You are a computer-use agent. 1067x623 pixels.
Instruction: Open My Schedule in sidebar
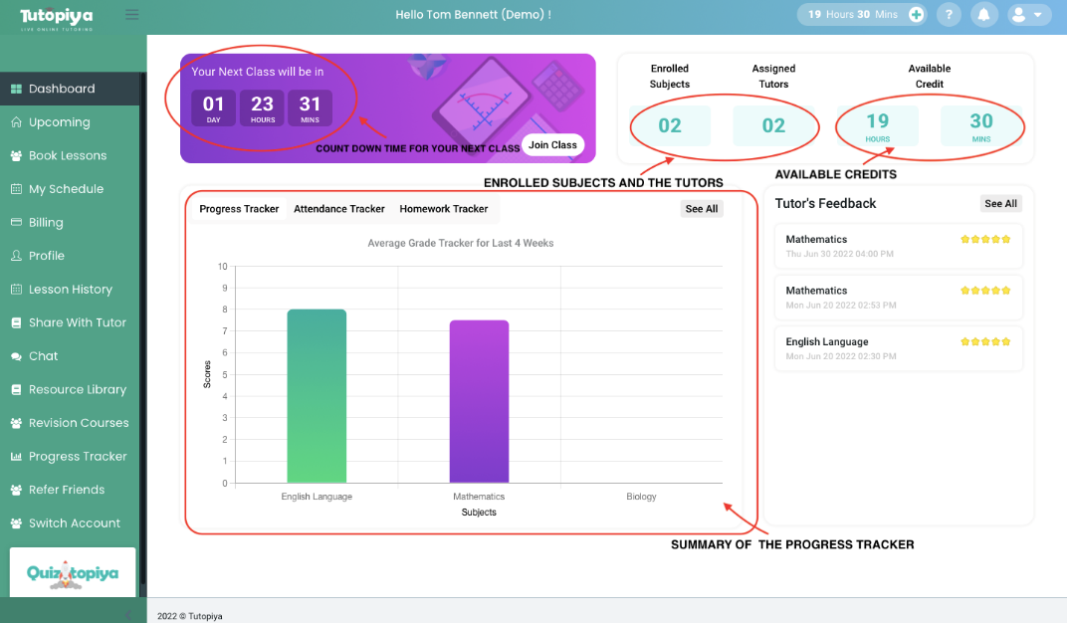pyautogui.click(x=66, y=189)
